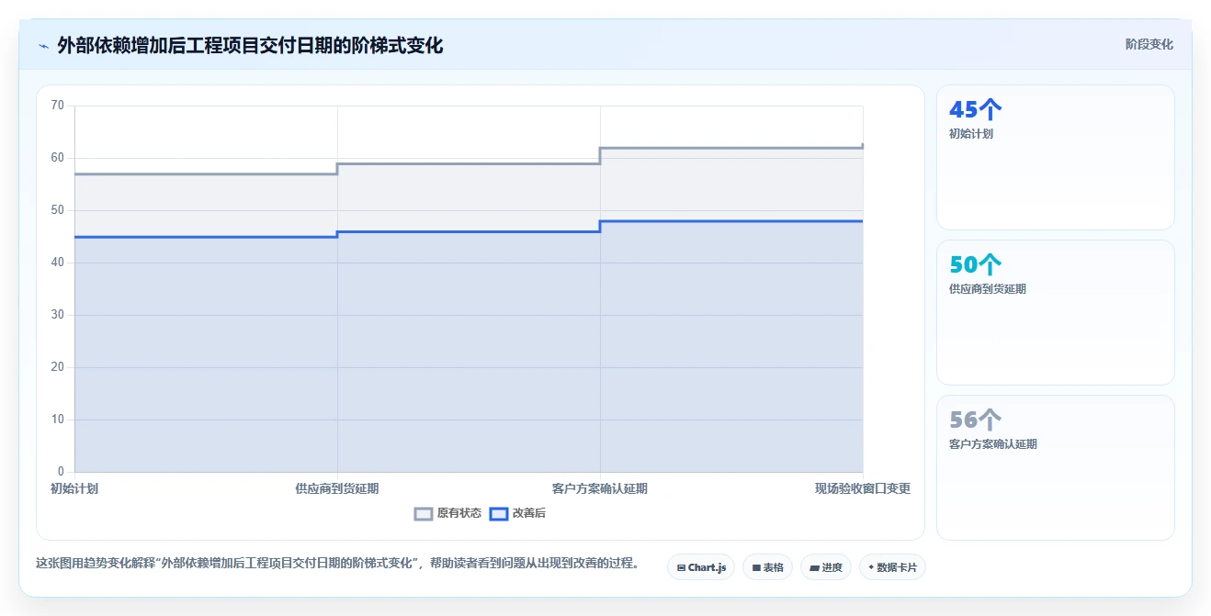Image resolution: width=1211 pixels, height=616 pixels.
Task: Click the 70 y-axis tick label
Action: [58, 106]
